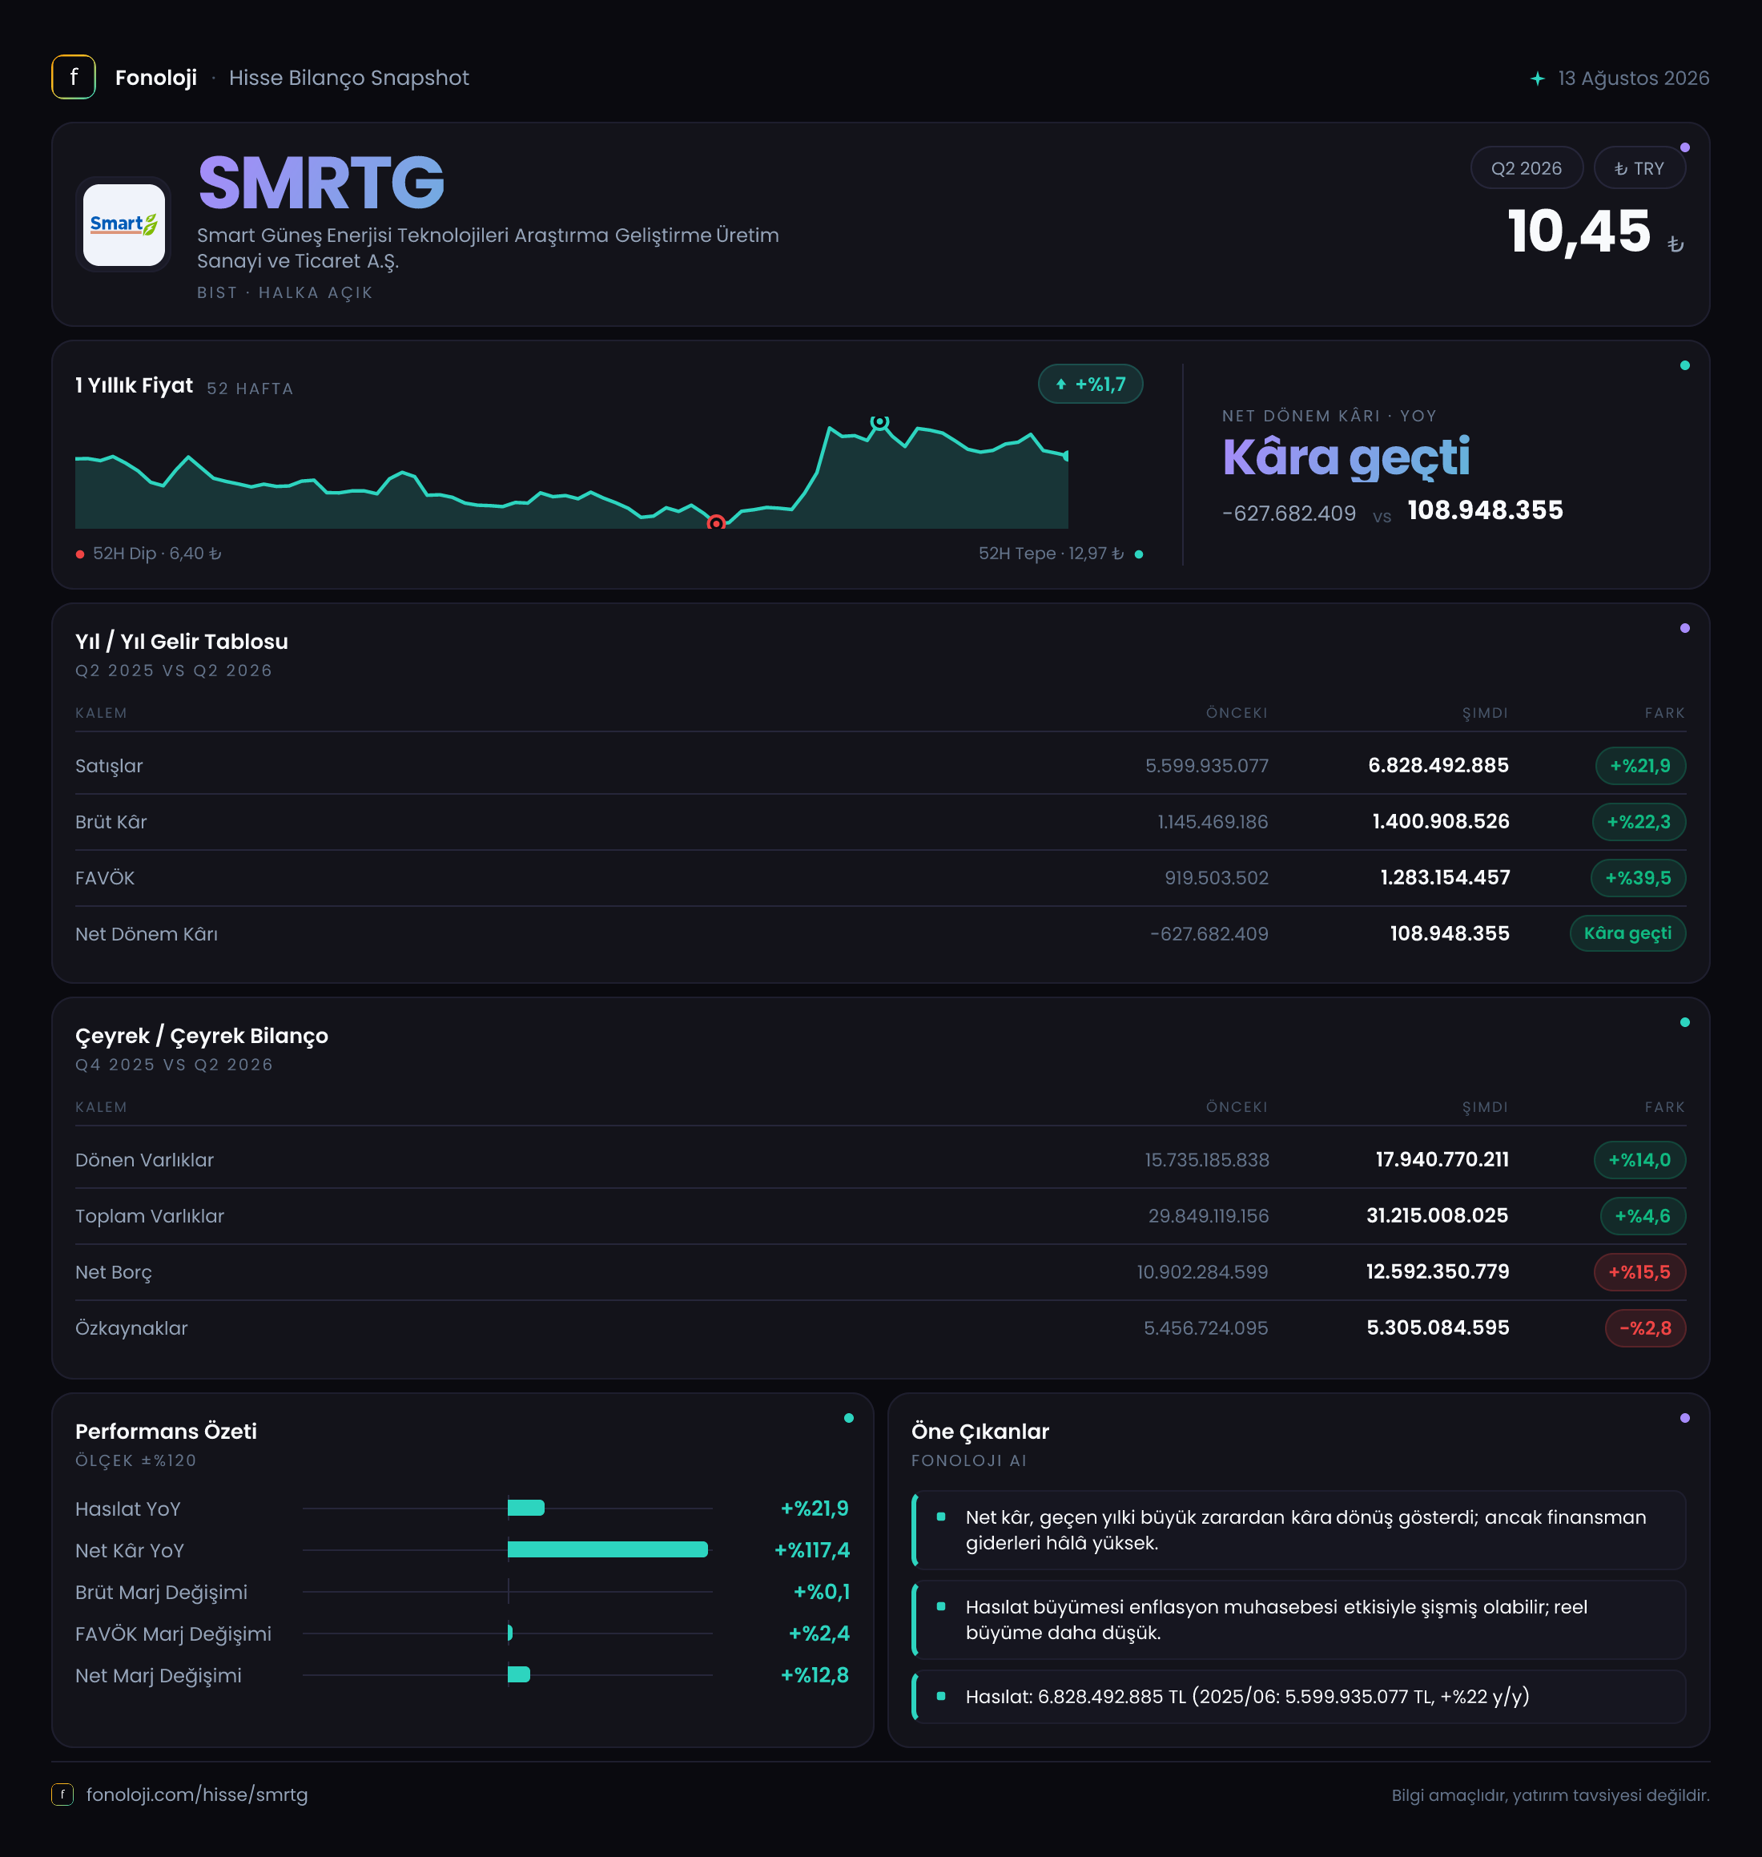Click the red −%2,8 Özkaynaklar badge
The image size is (1762, 1857).
coord(1644,1328)
